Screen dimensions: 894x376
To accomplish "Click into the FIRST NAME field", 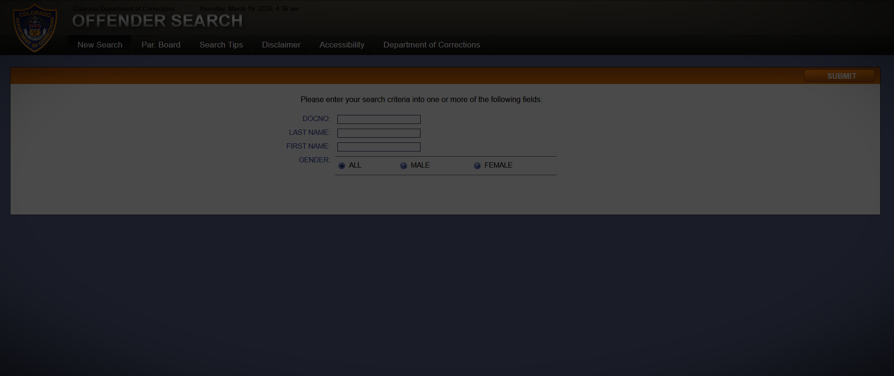I will 379,147.
